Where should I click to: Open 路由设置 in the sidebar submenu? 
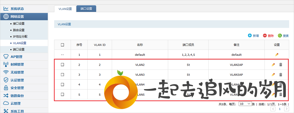click(19, 30)
